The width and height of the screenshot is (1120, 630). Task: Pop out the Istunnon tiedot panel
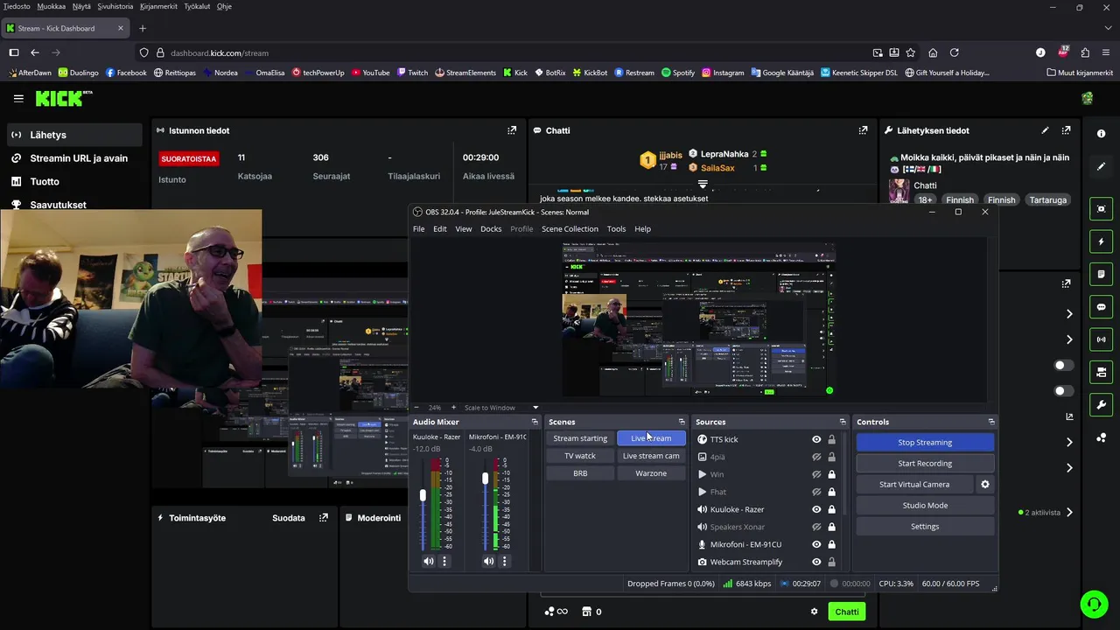coord(512,130)
